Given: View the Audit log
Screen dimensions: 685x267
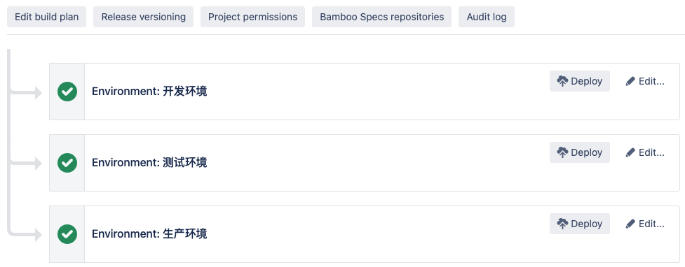Looking at the screenshot, I should pyautogui.click(x=487, y=17).
